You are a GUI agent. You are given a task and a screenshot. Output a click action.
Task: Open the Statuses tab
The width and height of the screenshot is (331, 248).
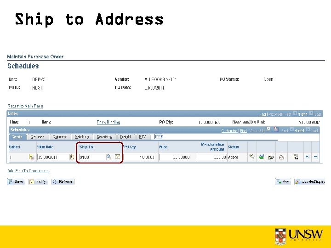pos(37,137)
